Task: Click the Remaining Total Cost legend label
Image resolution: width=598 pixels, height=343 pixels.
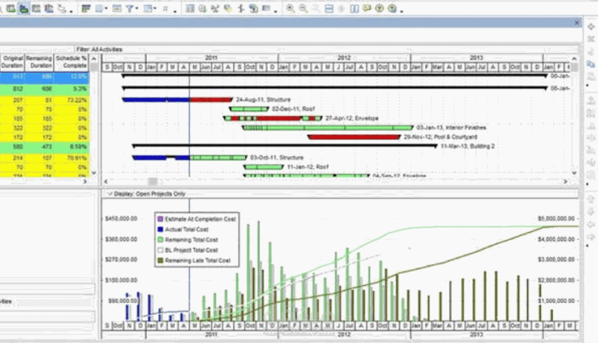Action: 192,240
